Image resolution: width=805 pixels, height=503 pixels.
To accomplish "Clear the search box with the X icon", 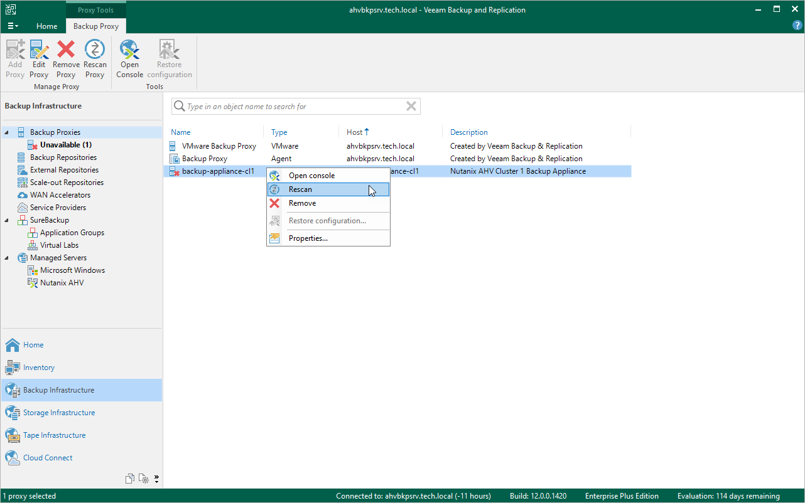I will click(x=411, y=107).
